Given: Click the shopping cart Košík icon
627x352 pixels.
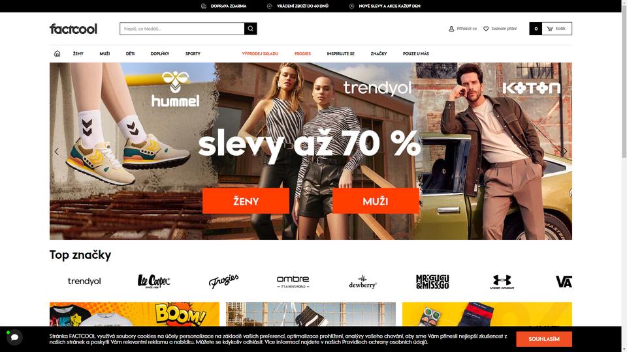Looking at the screenshot, I should tap(550, 29).
